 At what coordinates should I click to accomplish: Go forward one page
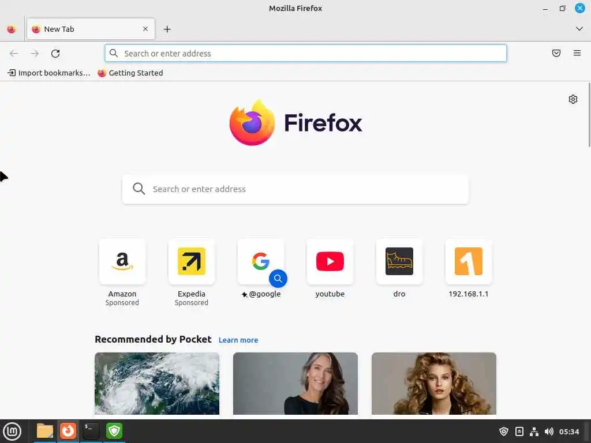(x=35, y=54)
